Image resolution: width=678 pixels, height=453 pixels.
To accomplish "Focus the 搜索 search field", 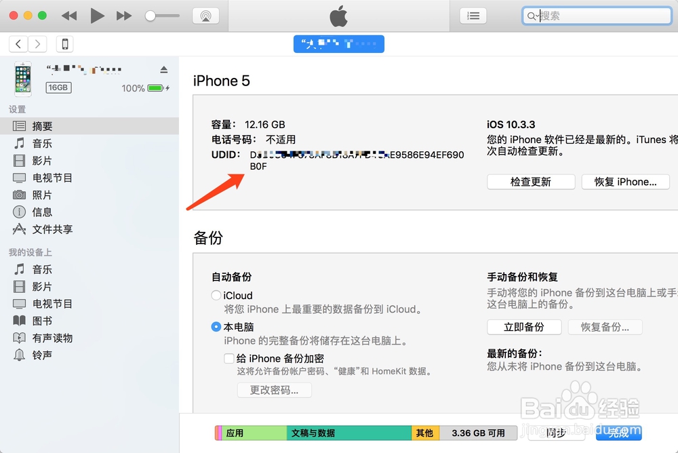I will tap(597, 16).
